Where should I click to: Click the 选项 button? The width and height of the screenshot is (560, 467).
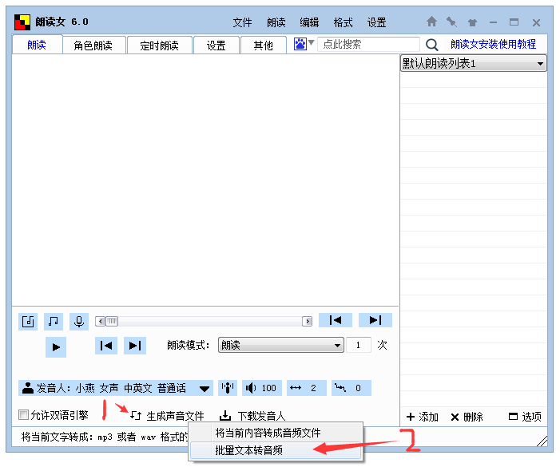click(525, 417)
